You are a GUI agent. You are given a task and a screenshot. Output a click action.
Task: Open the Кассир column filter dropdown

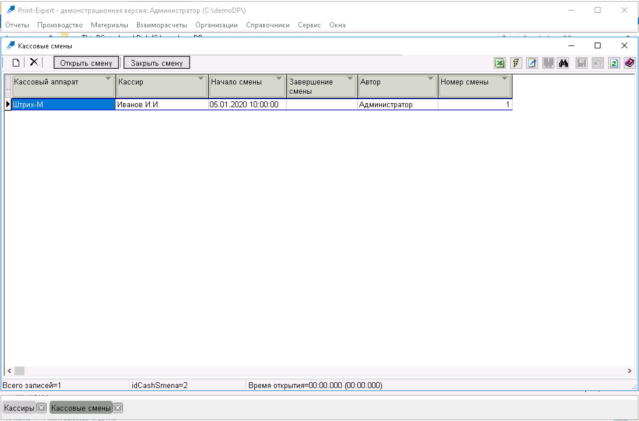coord(201,78)
